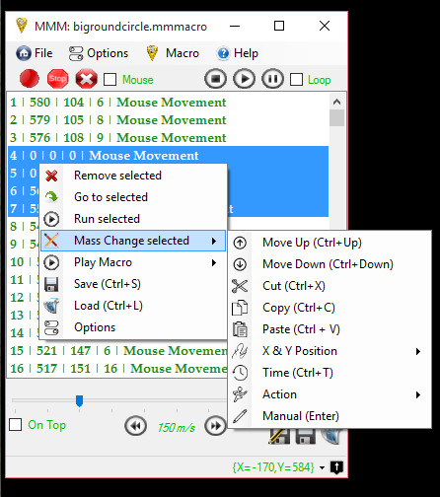Click the rewind speed-down button

click(x=135, y=426)
